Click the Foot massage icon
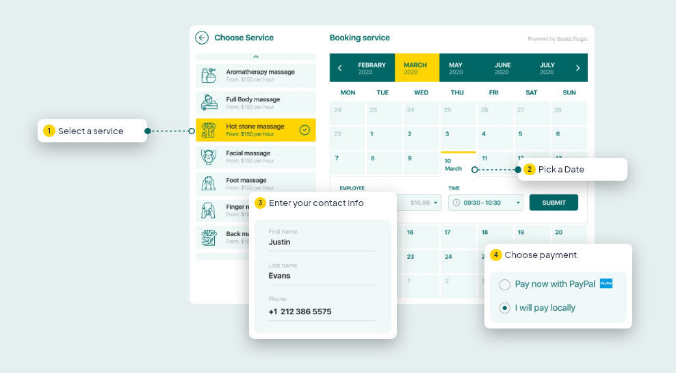 pos(209,184)
